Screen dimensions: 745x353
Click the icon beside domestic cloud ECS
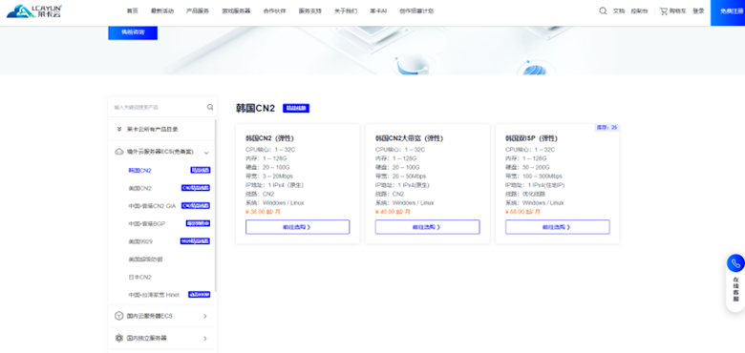119,316
